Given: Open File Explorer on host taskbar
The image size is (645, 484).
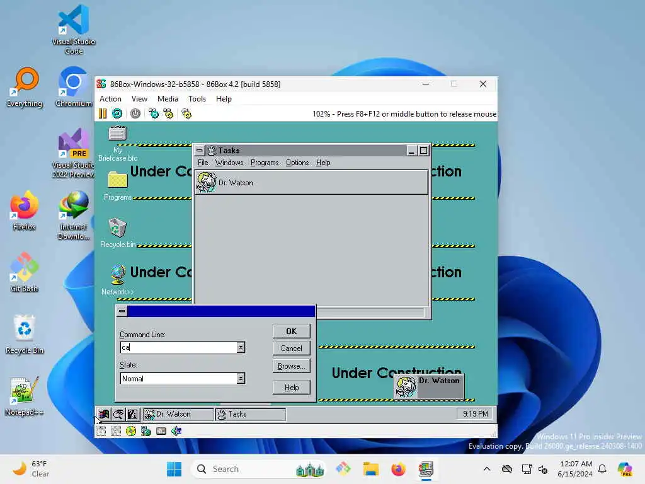Looking at the screenshot, I should [370, 469].
